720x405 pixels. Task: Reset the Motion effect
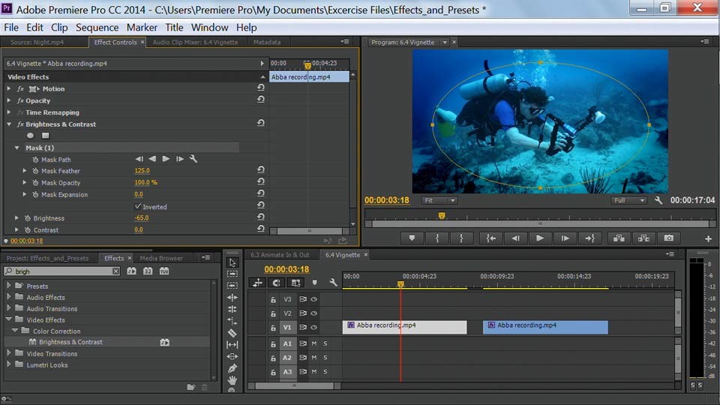coord(261,87)
